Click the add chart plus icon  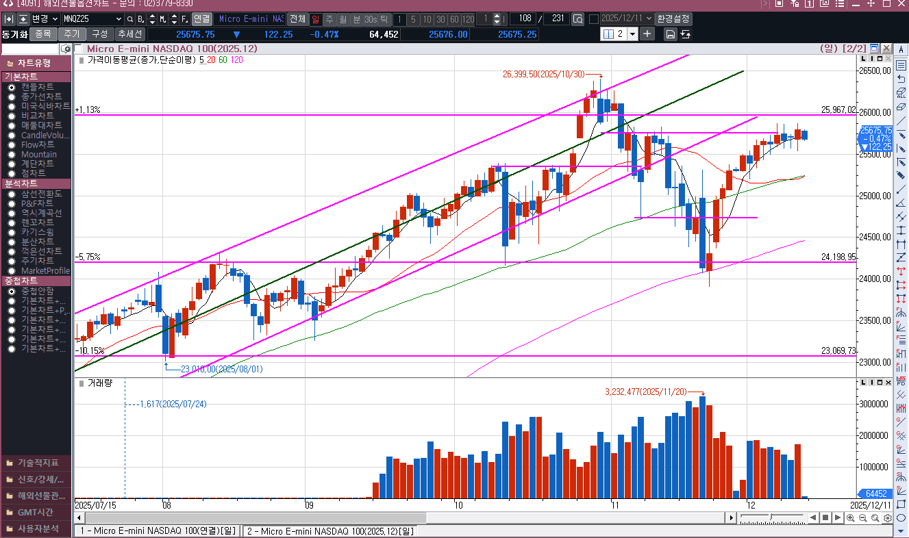(647, 34)
